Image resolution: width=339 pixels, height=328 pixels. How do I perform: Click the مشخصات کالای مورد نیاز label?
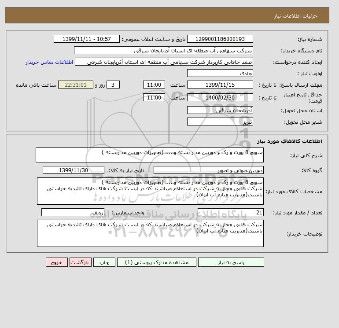294,192
